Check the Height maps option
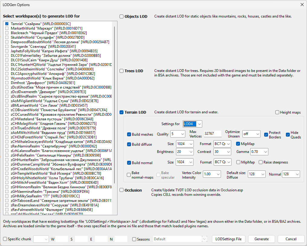The width and height of the screenshot is (307, 246). [x=277, y=112]
